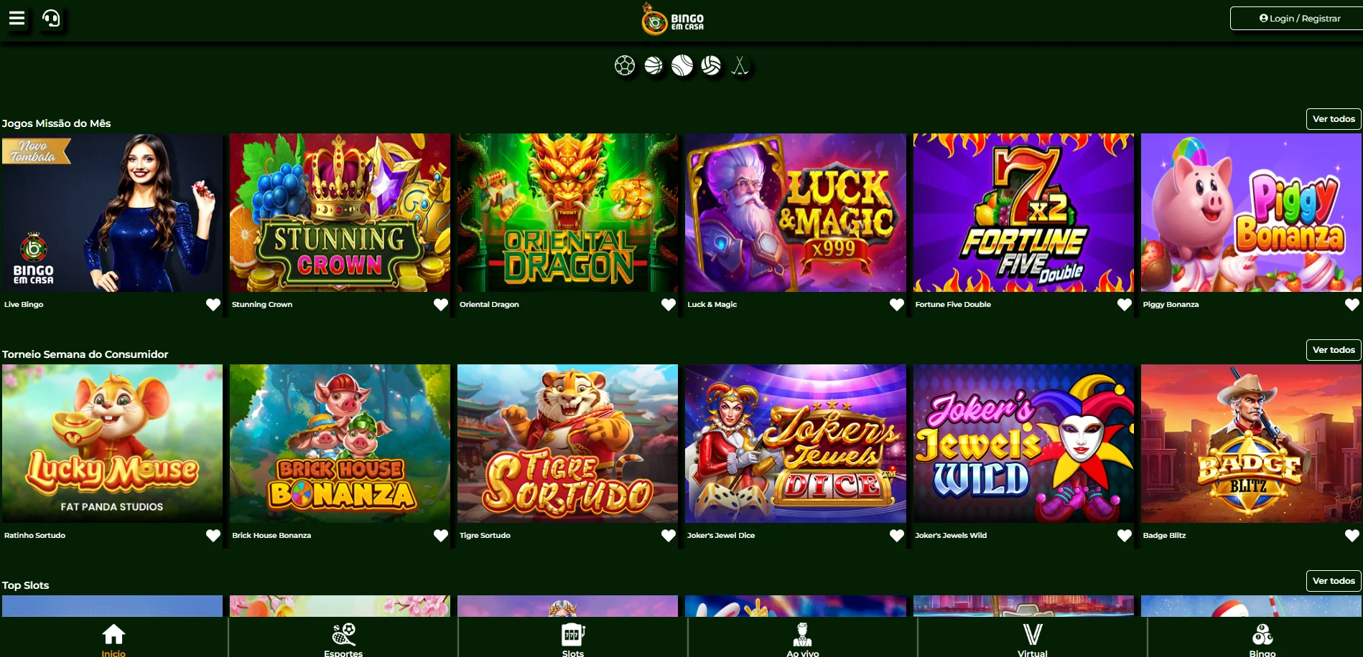Favorite the Oriental Dragon game
This screenshot has height=657, width=1363.
(x=669, y=305)
